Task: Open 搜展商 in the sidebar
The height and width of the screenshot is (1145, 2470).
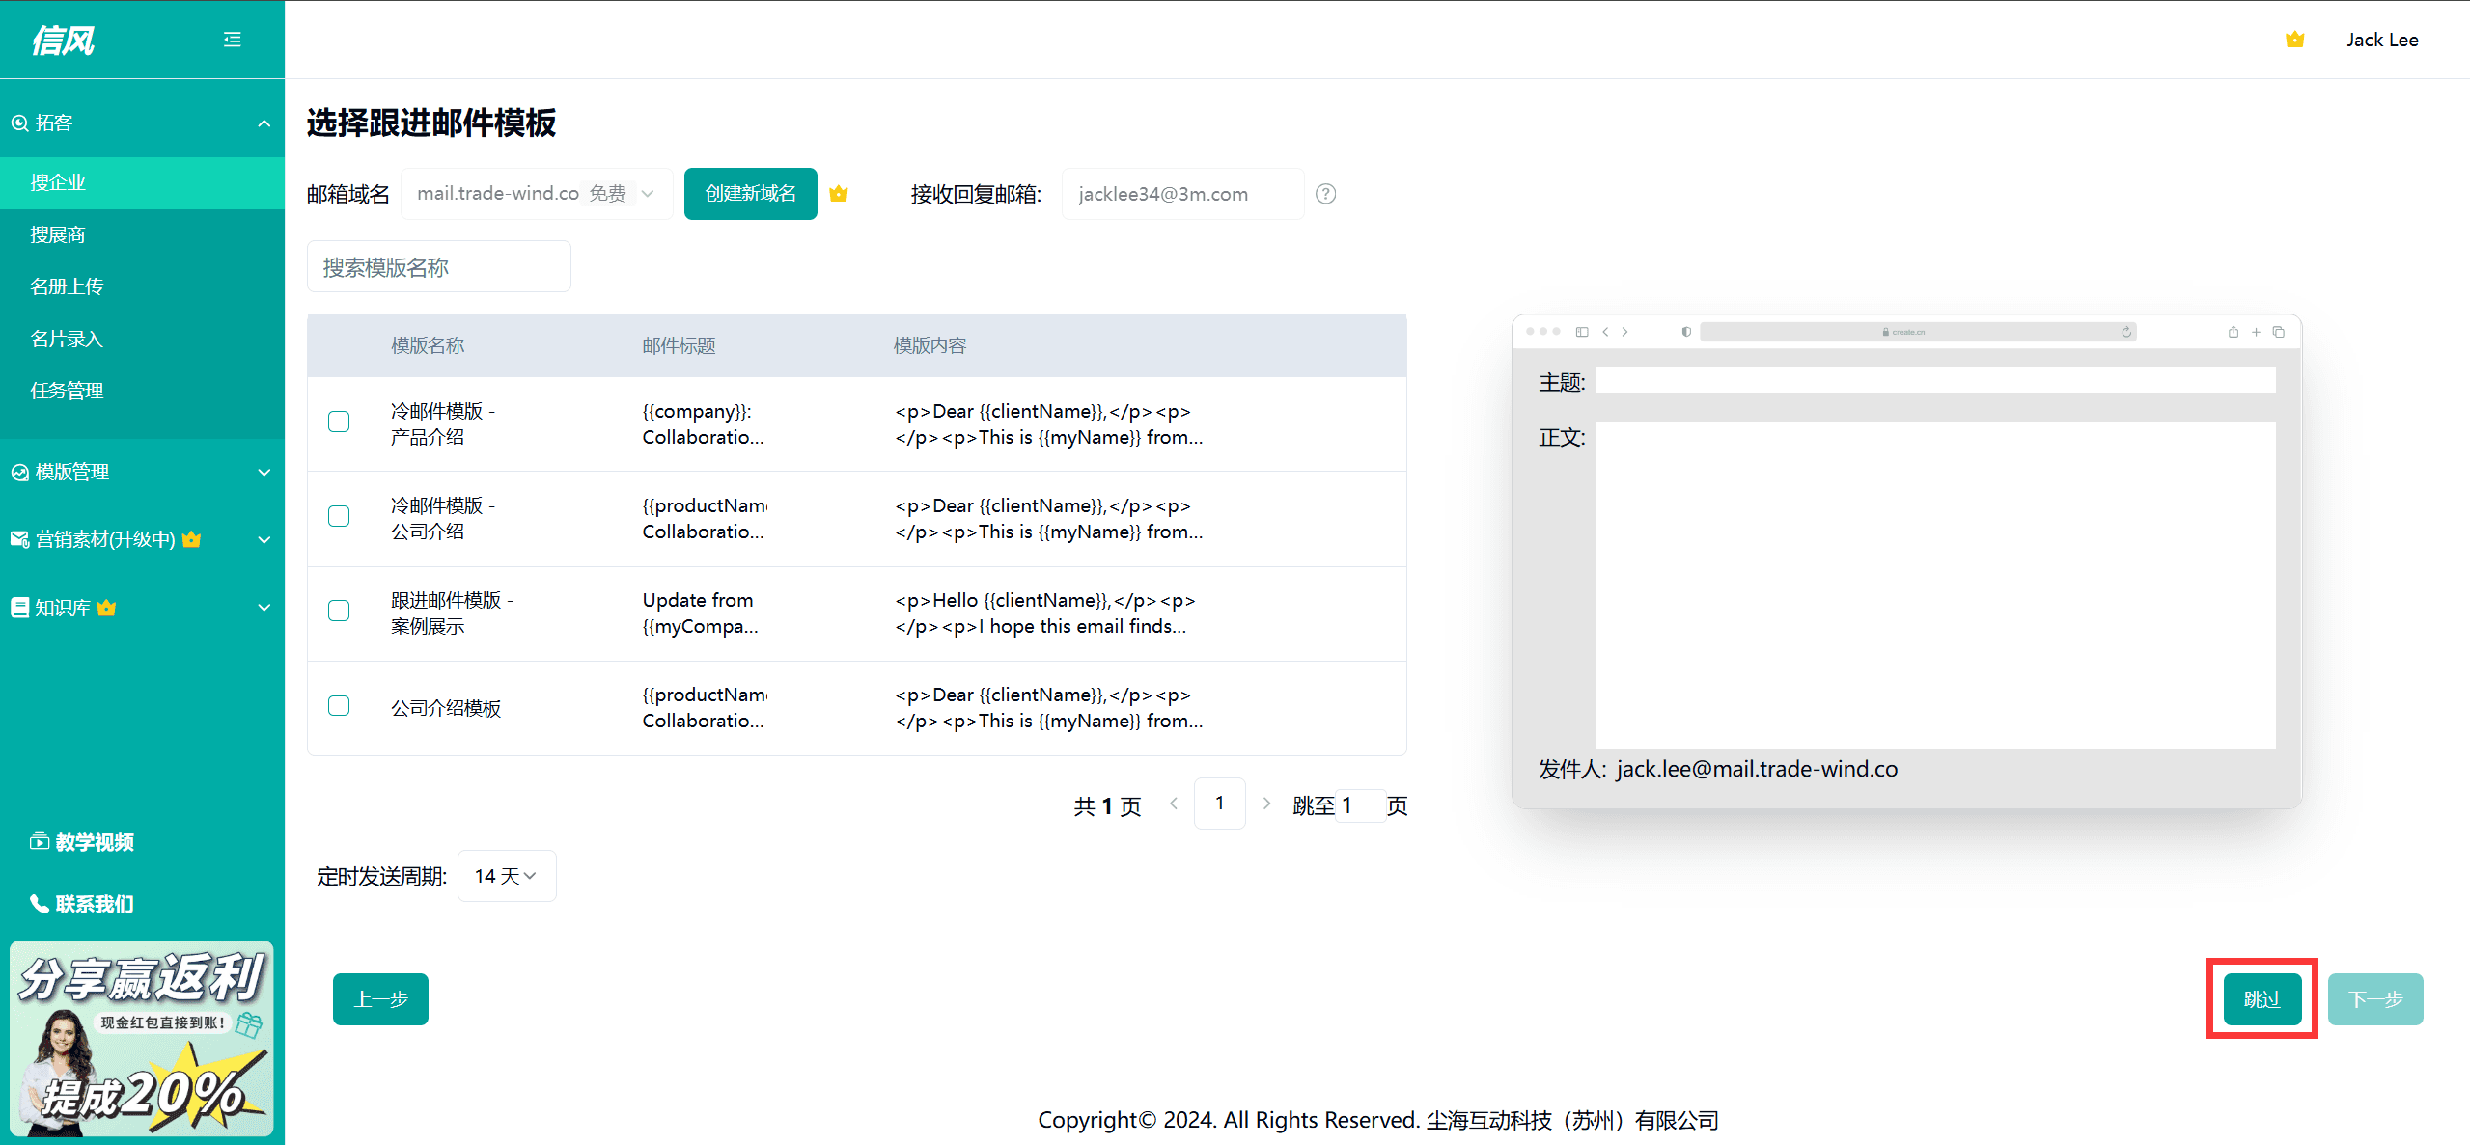Action: point(58,234)
